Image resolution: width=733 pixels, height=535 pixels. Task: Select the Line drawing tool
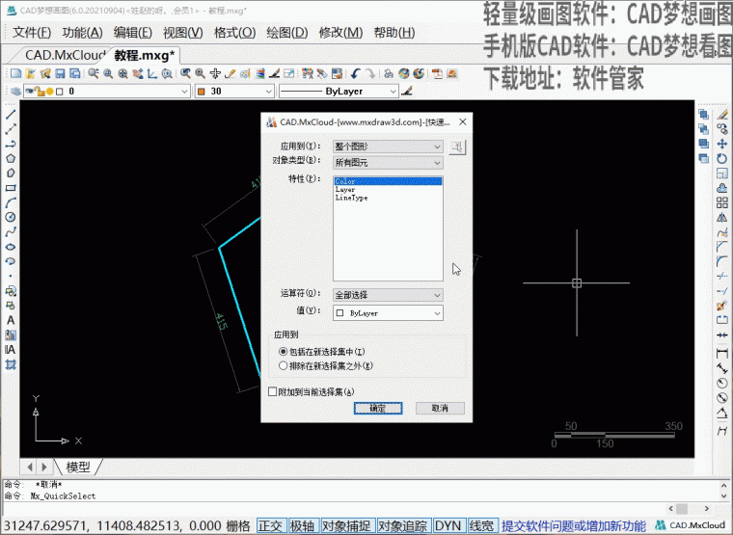(x=11, y=114)
